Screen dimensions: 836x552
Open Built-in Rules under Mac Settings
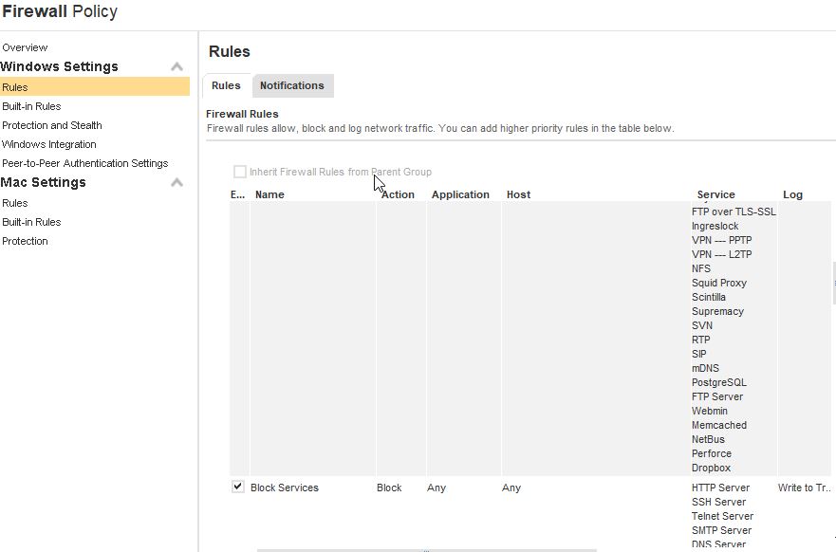[x=31, y=222]
